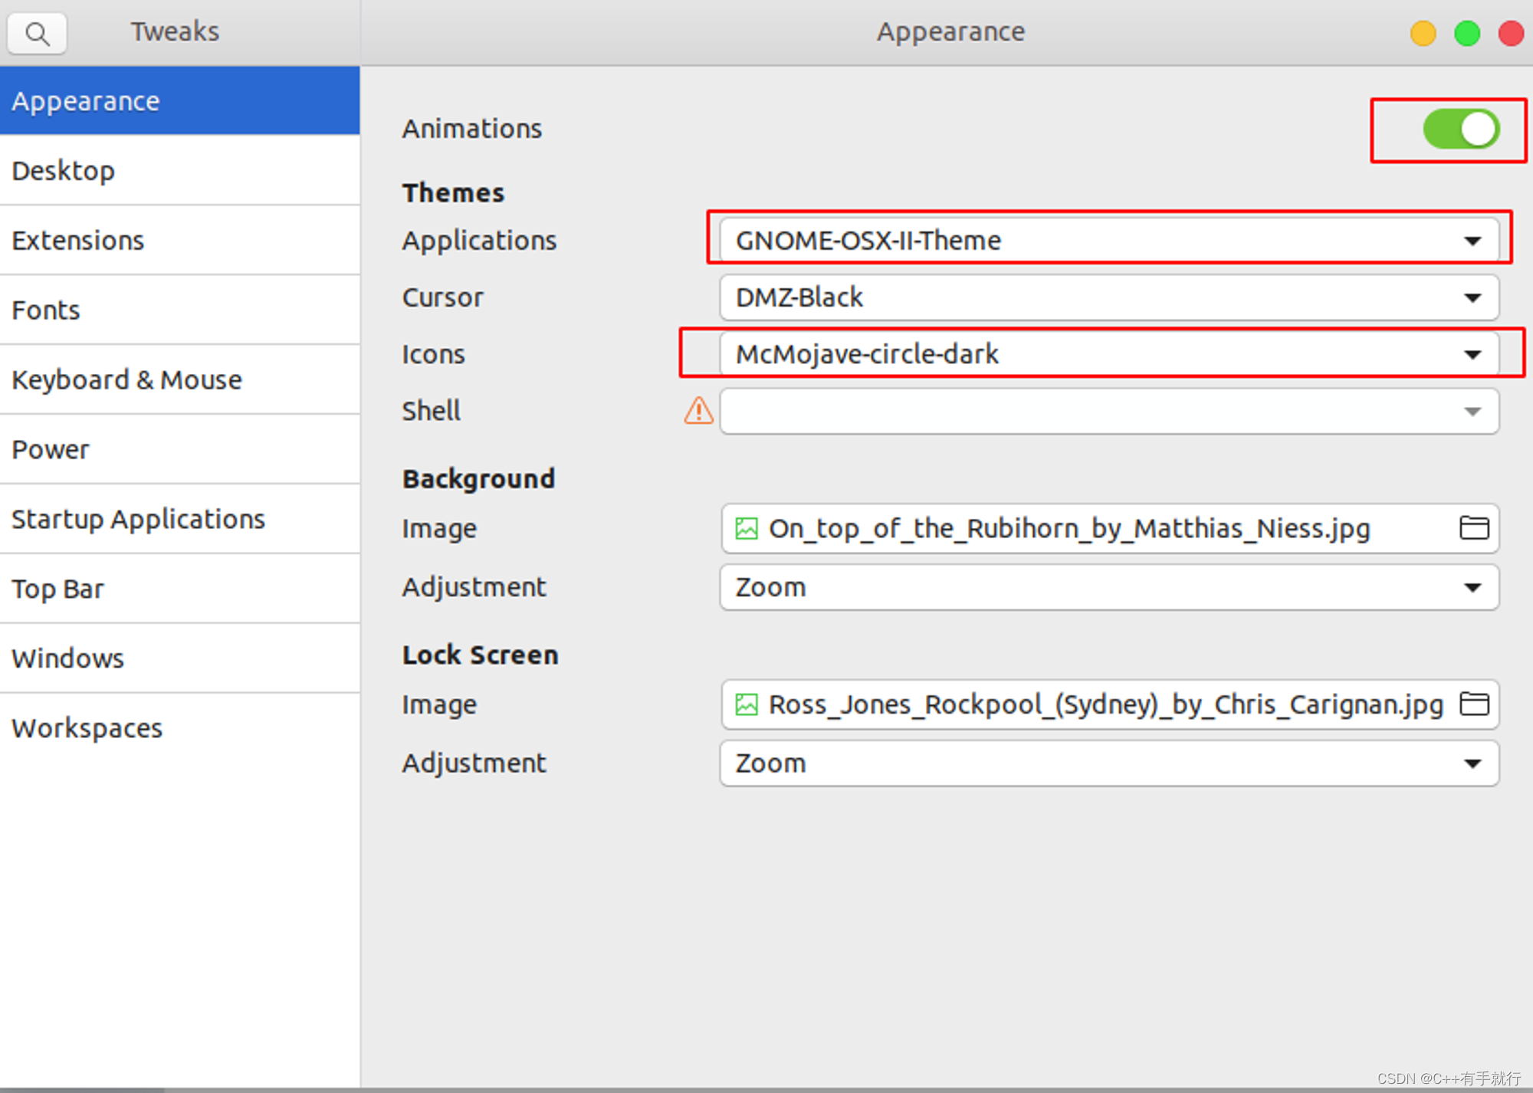Switch to the Extensions section

pos(78,241)
